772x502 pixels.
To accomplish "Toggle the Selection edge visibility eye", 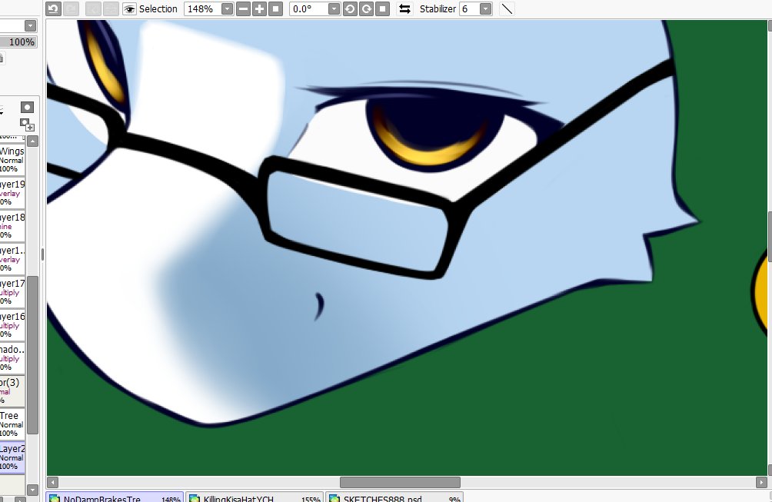I will (x=129, y=9).
